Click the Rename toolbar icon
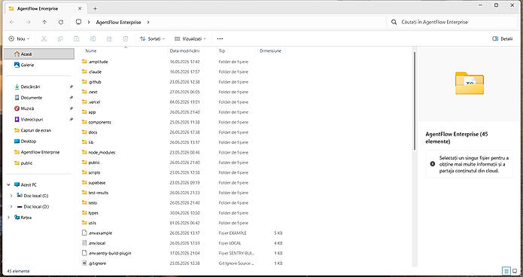 click(93, 38)
